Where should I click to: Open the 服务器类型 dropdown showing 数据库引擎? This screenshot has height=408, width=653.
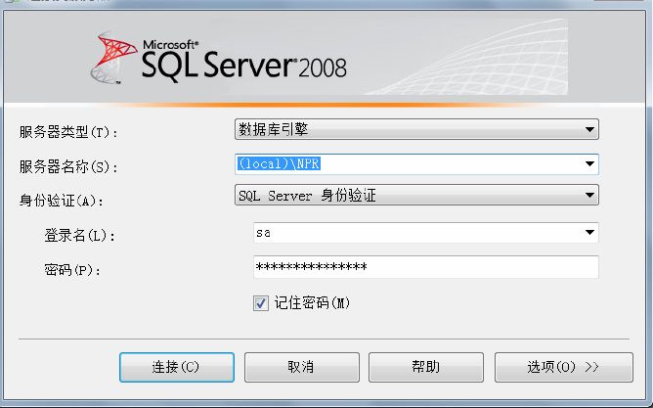coord(416,129)
